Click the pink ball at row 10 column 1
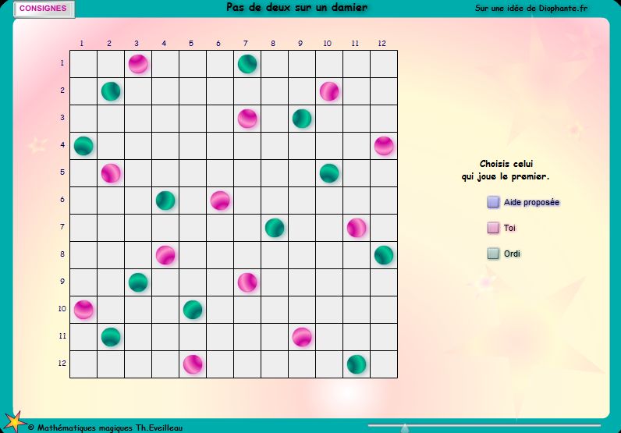Screen dimensions: 621x433 (x=83, y=311)
